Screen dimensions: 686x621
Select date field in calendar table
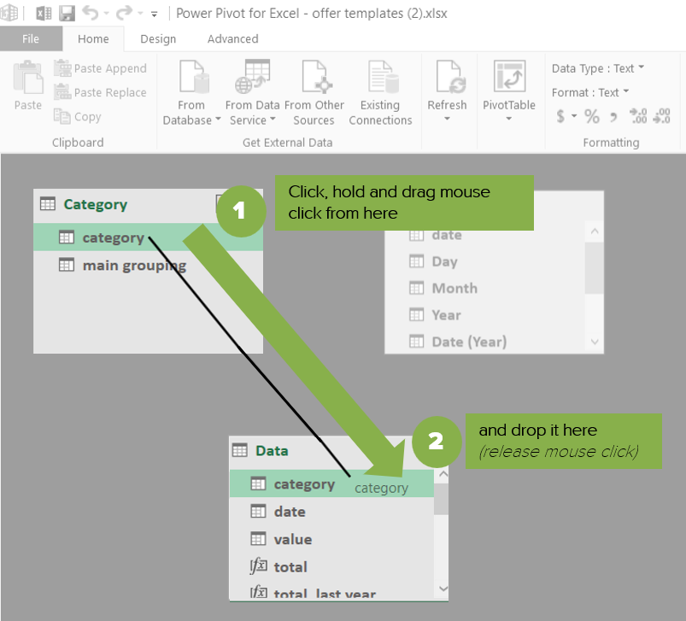click(484, 235)
